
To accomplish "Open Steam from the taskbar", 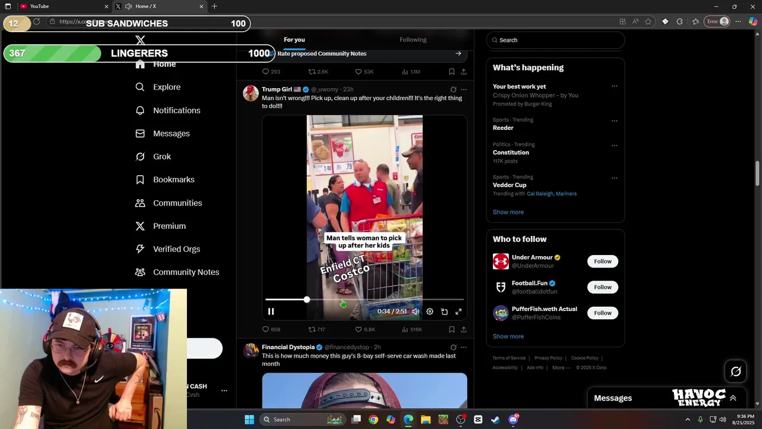I will (495, 419).
